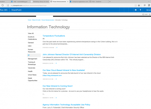Select Human Resources in the category list
Screen dimensions: 151x109
pos(32,51)
